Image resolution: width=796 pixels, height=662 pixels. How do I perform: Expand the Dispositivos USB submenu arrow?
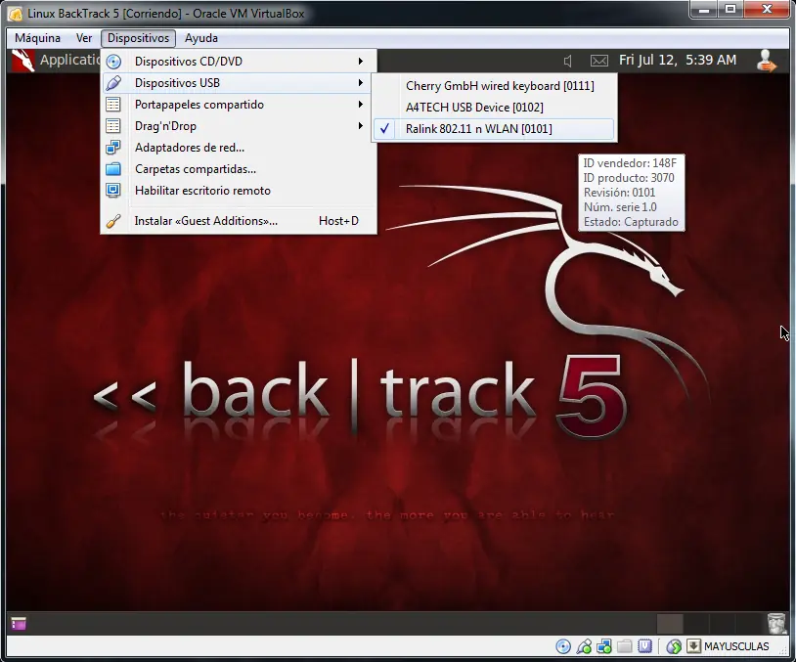pos(361,83)
